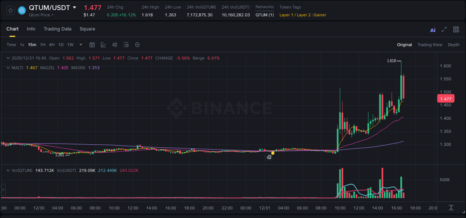Click the red 1.477 current price marker
466x218 pixels.
pos(445,98)
